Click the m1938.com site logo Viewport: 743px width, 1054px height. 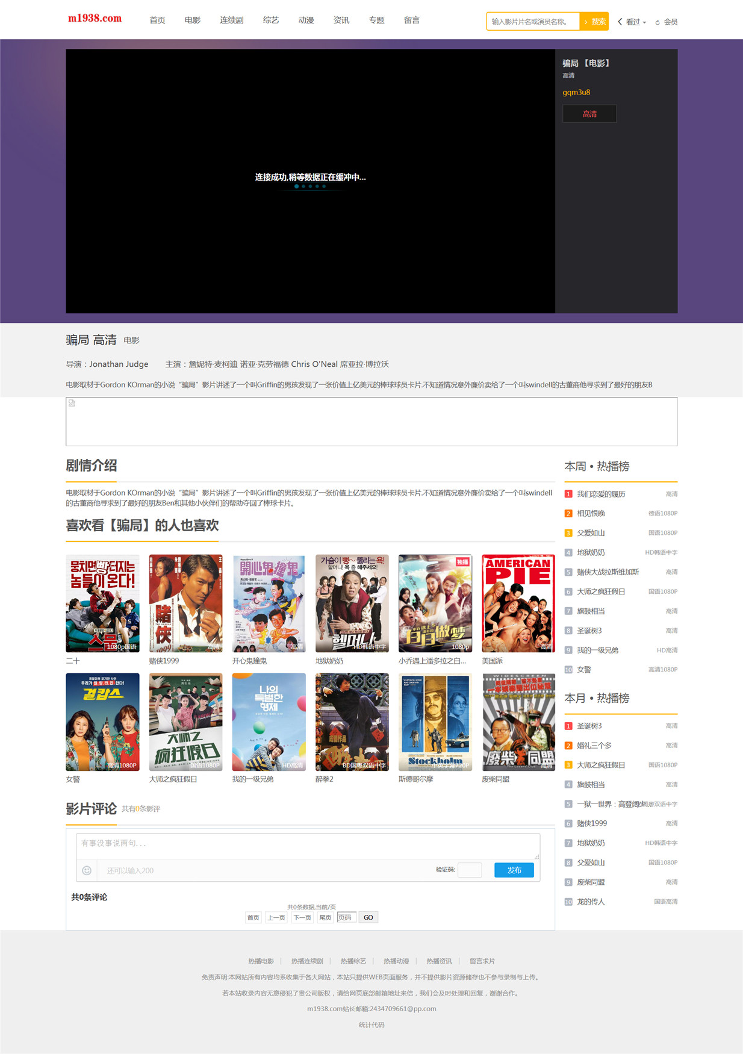click(95, 18)
